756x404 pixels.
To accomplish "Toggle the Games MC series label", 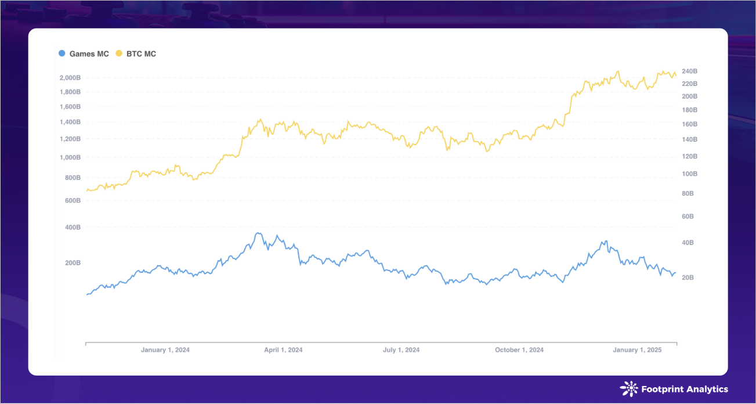I will 89,54.
